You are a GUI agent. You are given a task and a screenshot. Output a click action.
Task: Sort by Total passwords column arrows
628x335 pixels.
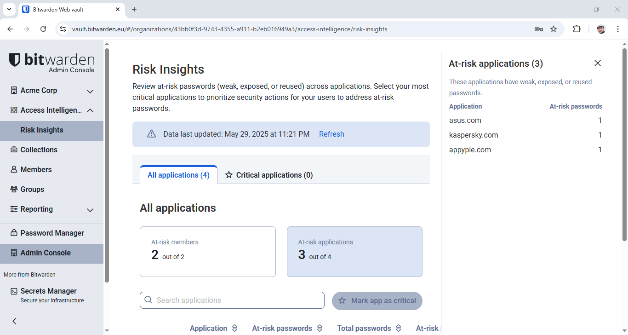pyautogui.click(x=399, y=328)
